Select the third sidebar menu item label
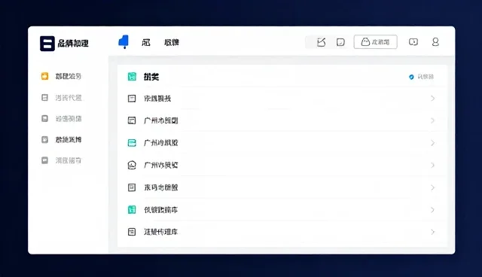The height and width of the screenshot is (277, 482). pyautogui.click(x=69, y=118)
